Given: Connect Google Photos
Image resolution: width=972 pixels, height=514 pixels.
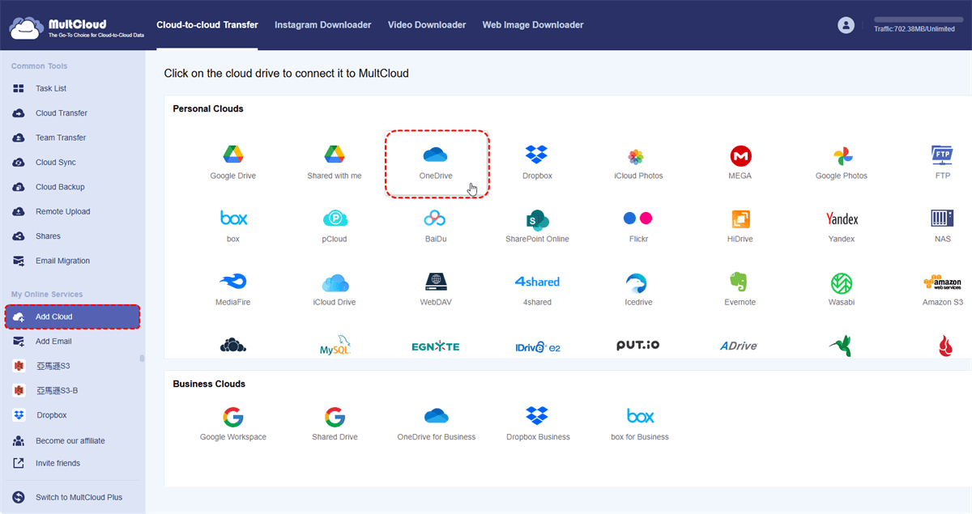Looking at the screenshot, I should click(x=842, y=162).
